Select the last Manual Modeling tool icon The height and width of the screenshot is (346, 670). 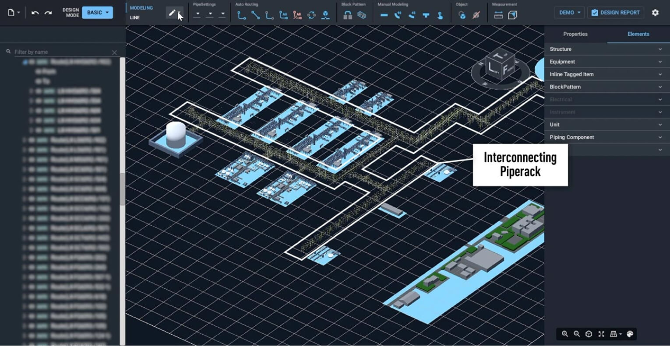click(x=440, y=15)
